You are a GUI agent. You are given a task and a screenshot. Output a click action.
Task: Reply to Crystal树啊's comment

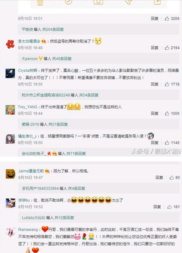pyautogui.click(x=155, y=84)
